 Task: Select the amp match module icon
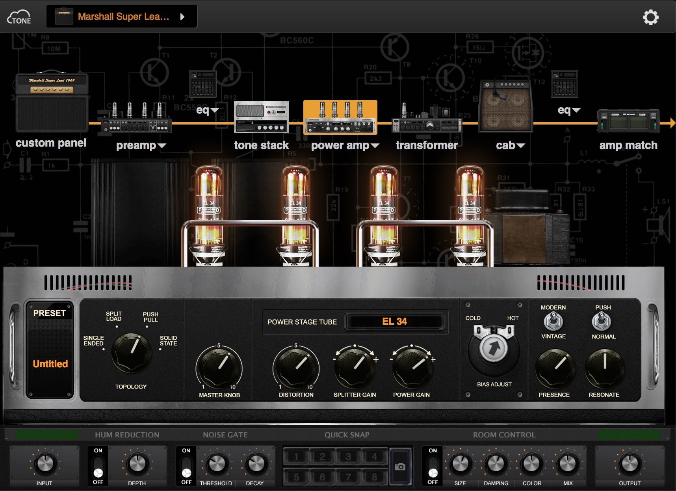(x=628, y=121)
